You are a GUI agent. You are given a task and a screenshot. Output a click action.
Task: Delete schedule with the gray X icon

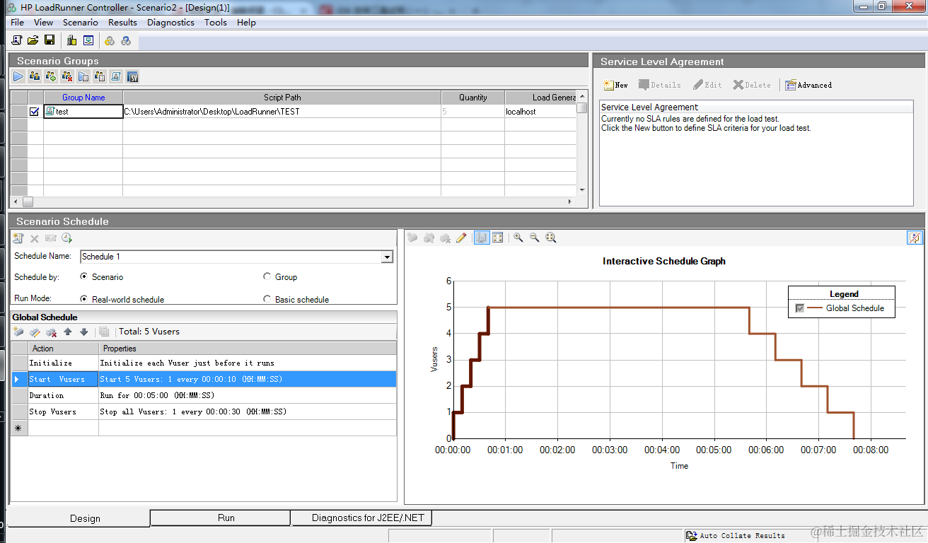tap(34, 239)
